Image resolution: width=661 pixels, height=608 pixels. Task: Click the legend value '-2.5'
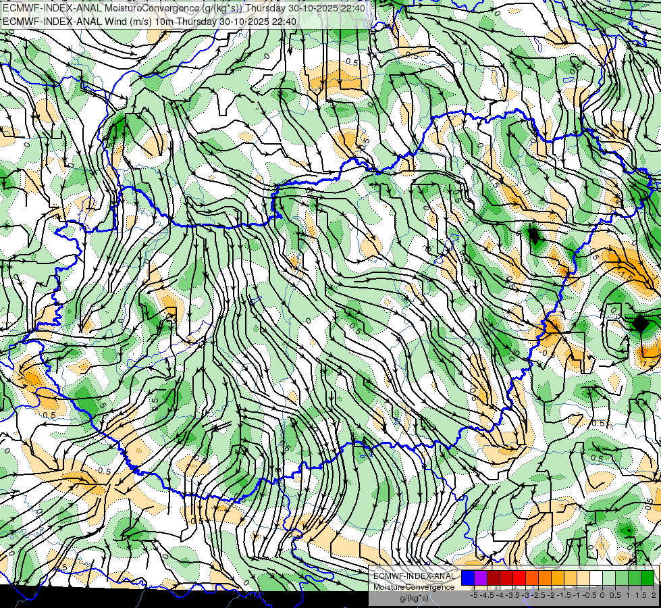pos(538,595)
